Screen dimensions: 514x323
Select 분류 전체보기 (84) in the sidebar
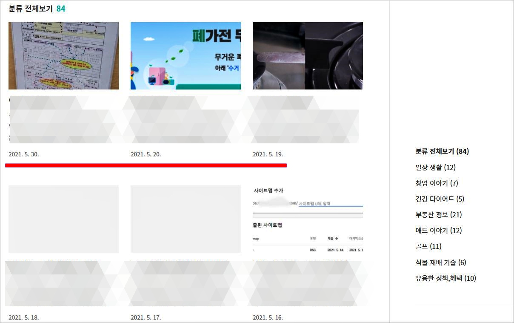pos(441,151)
